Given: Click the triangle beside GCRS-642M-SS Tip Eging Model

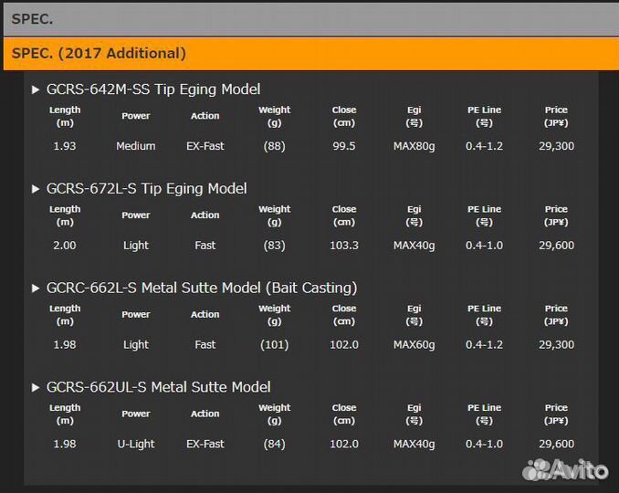Looking at the screenshot, I should [x=36, y=89].
